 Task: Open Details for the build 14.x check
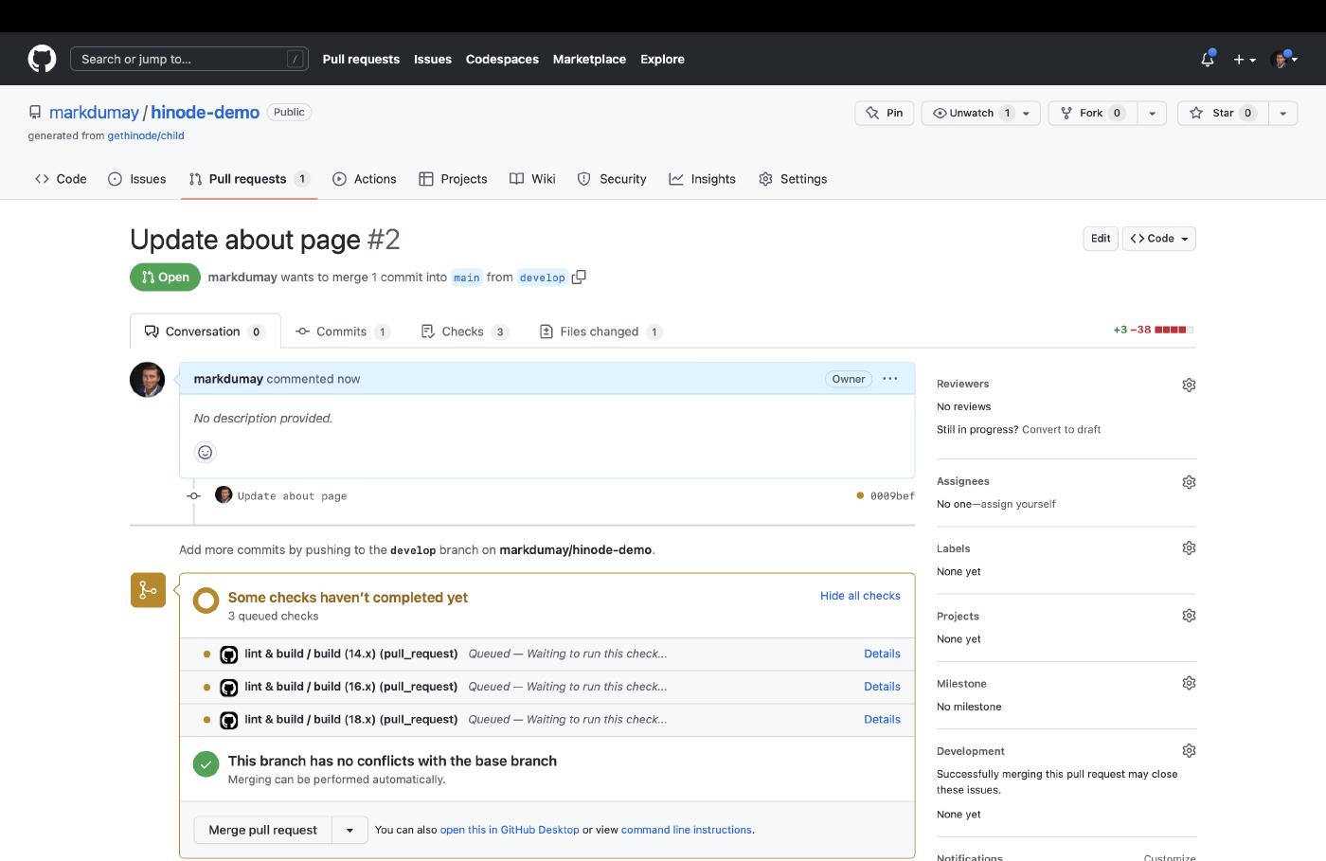pos(882,654)
